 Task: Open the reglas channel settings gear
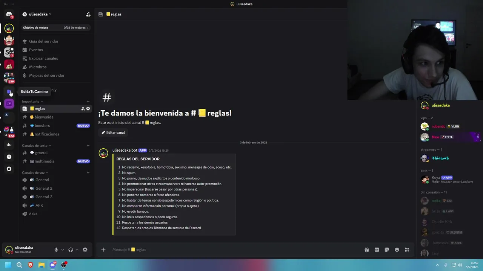pos(88,109)
